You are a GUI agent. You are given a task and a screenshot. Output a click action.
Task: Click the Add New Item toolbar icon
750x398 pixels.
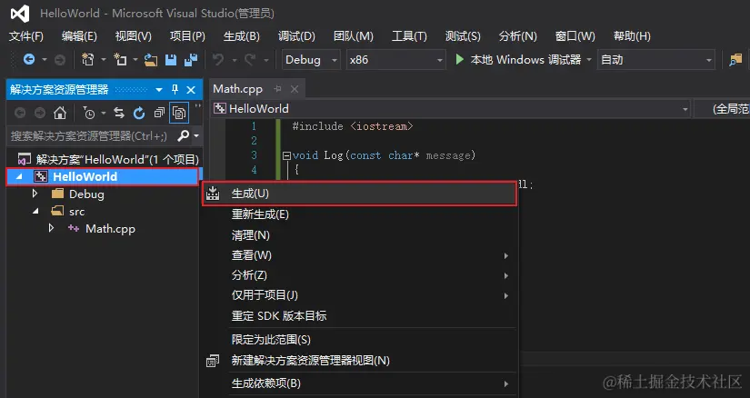[x=120, y=59]
